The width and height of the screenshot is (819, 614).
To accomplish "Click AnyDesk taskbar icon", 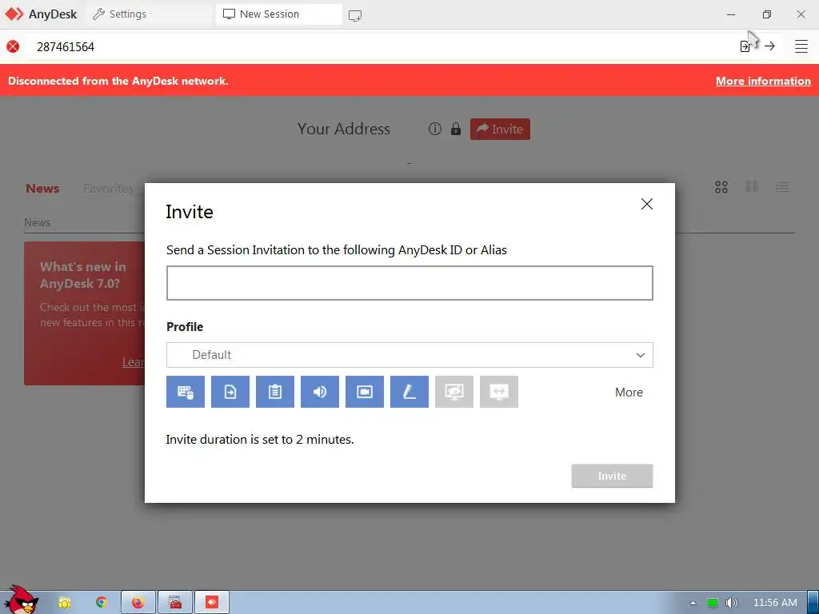I will (x=212, y=603).
